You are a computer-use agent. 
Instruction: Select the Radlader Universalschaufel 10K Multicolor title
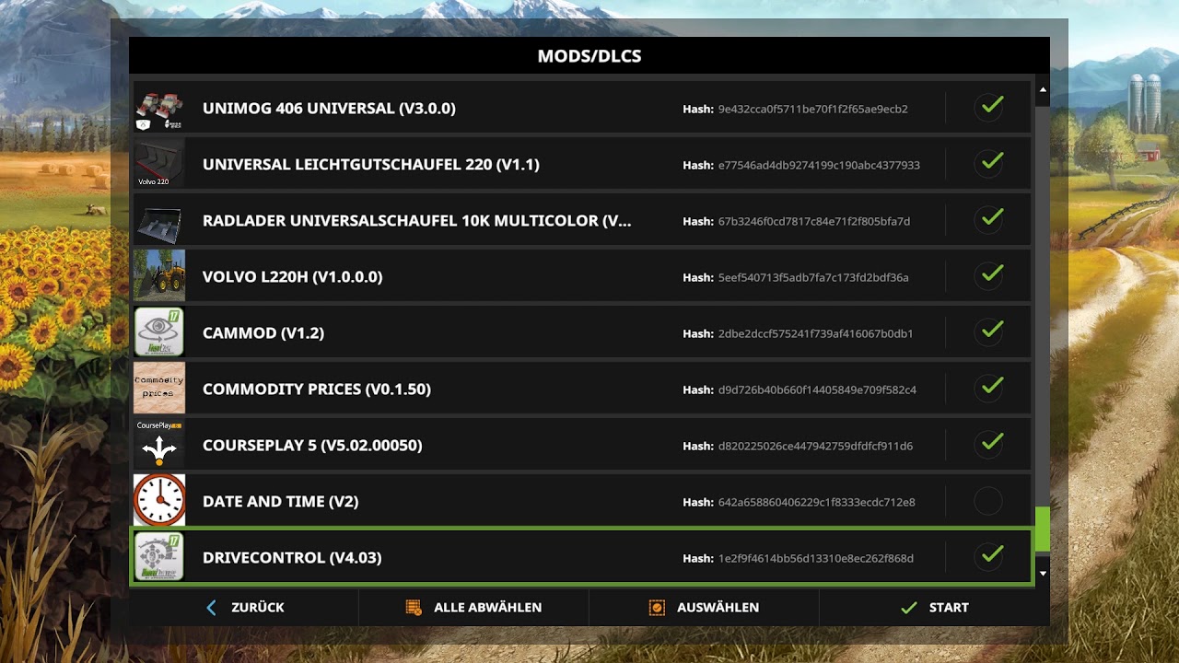pyautogui.click(x=417, y=221)
